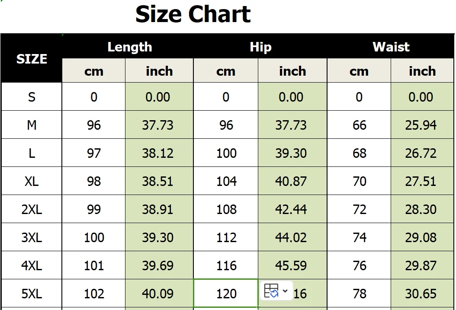Select the M waist cm cell 66
This screenshot has height=310, width=456.
point(359,125)
